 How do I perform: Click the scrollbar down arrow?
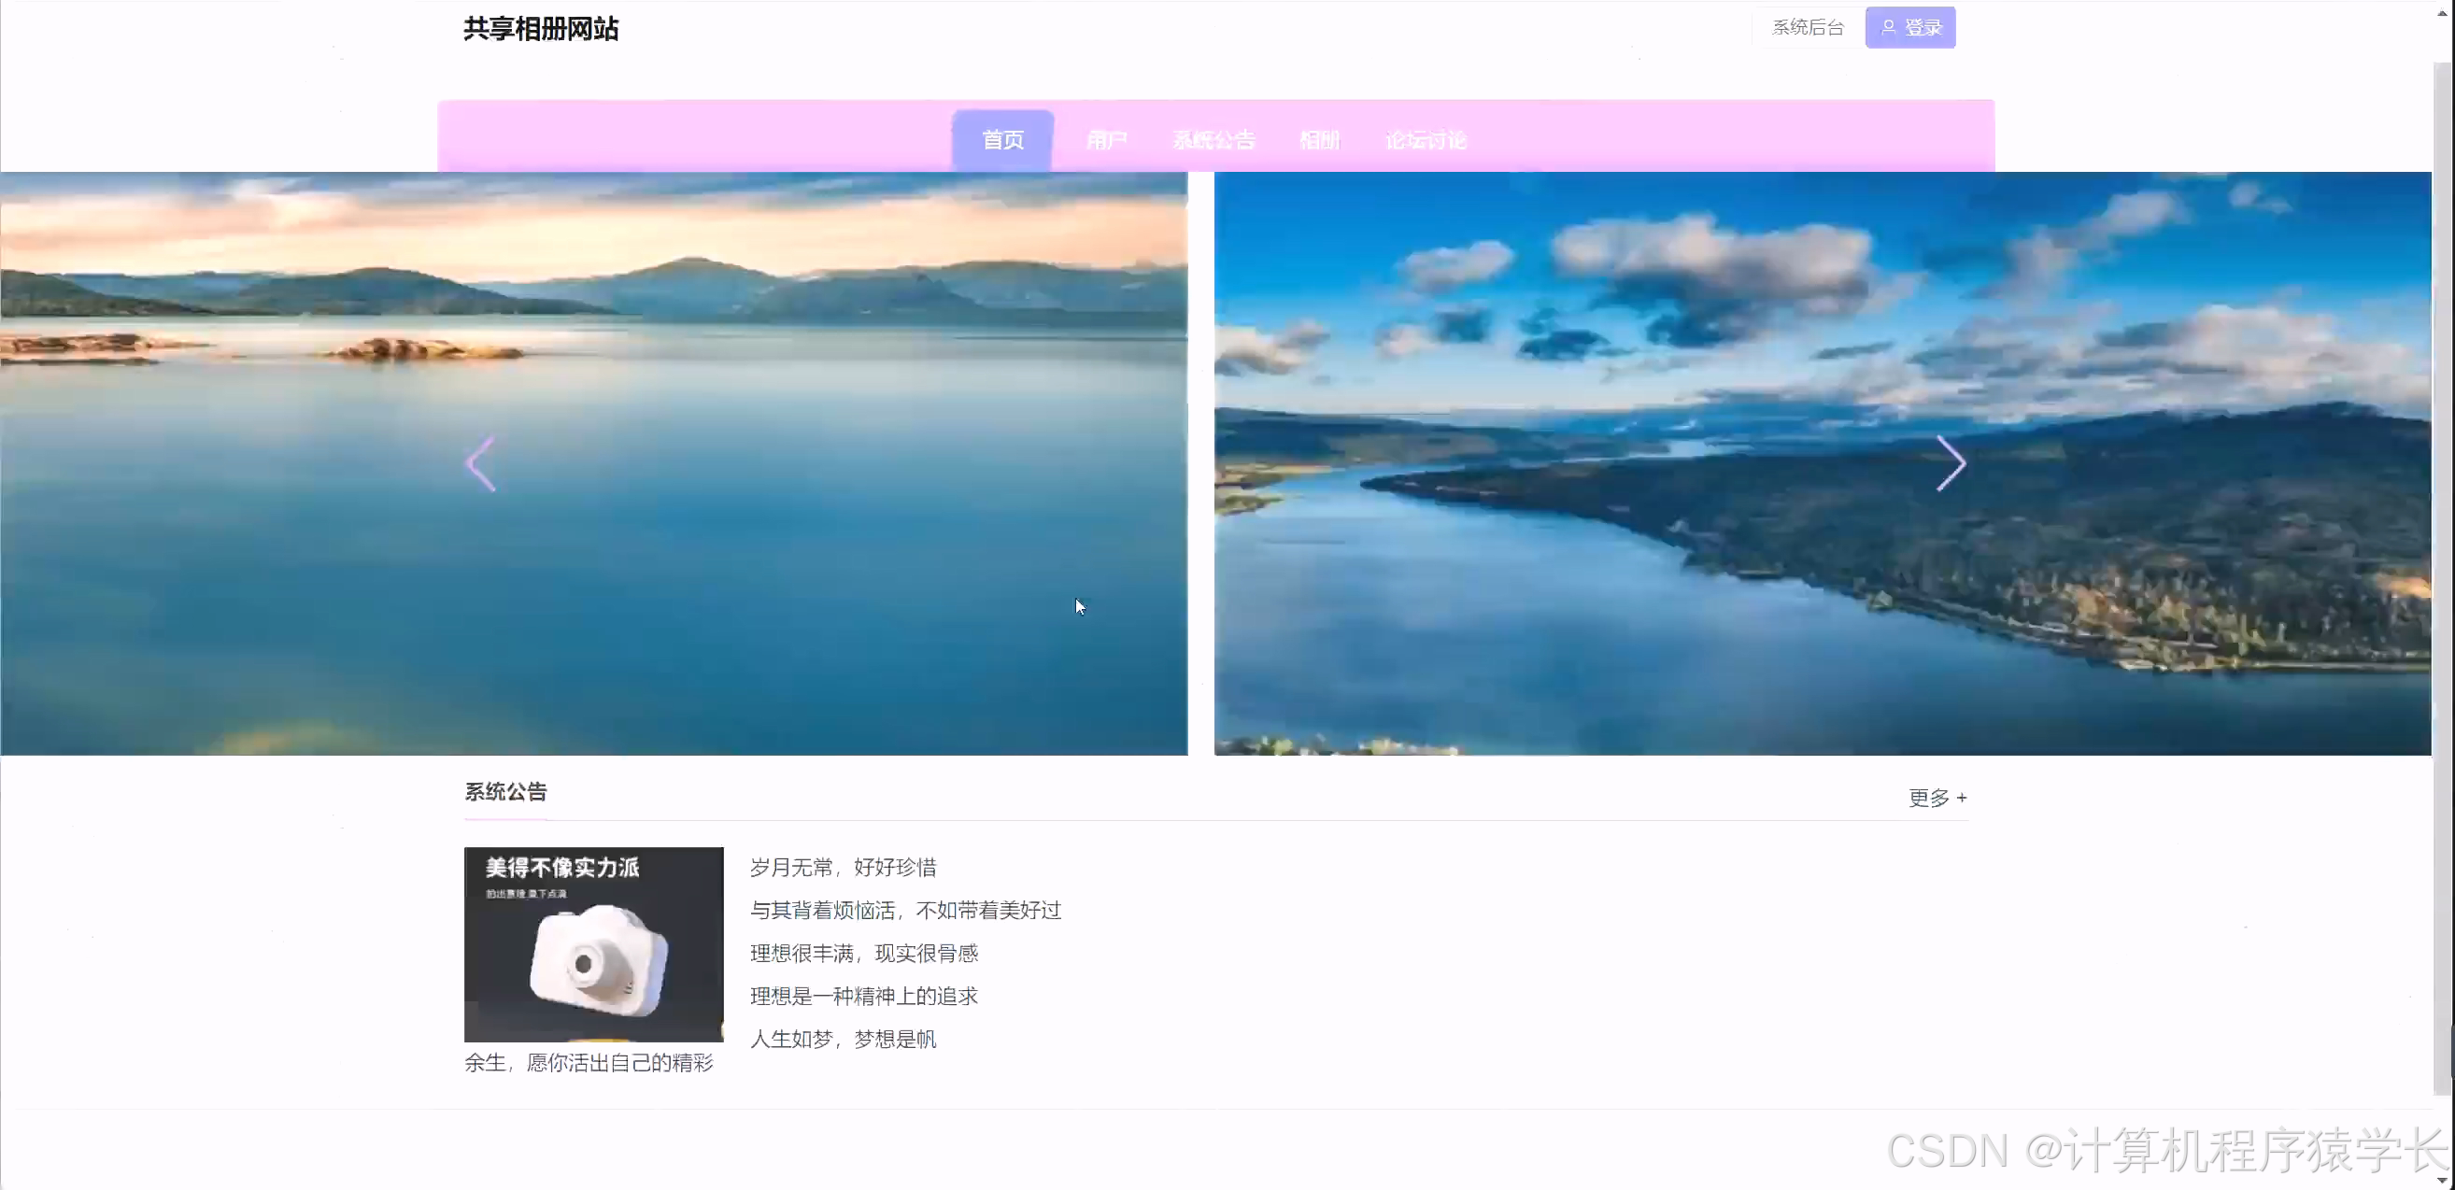[x=2444, y=1181]
